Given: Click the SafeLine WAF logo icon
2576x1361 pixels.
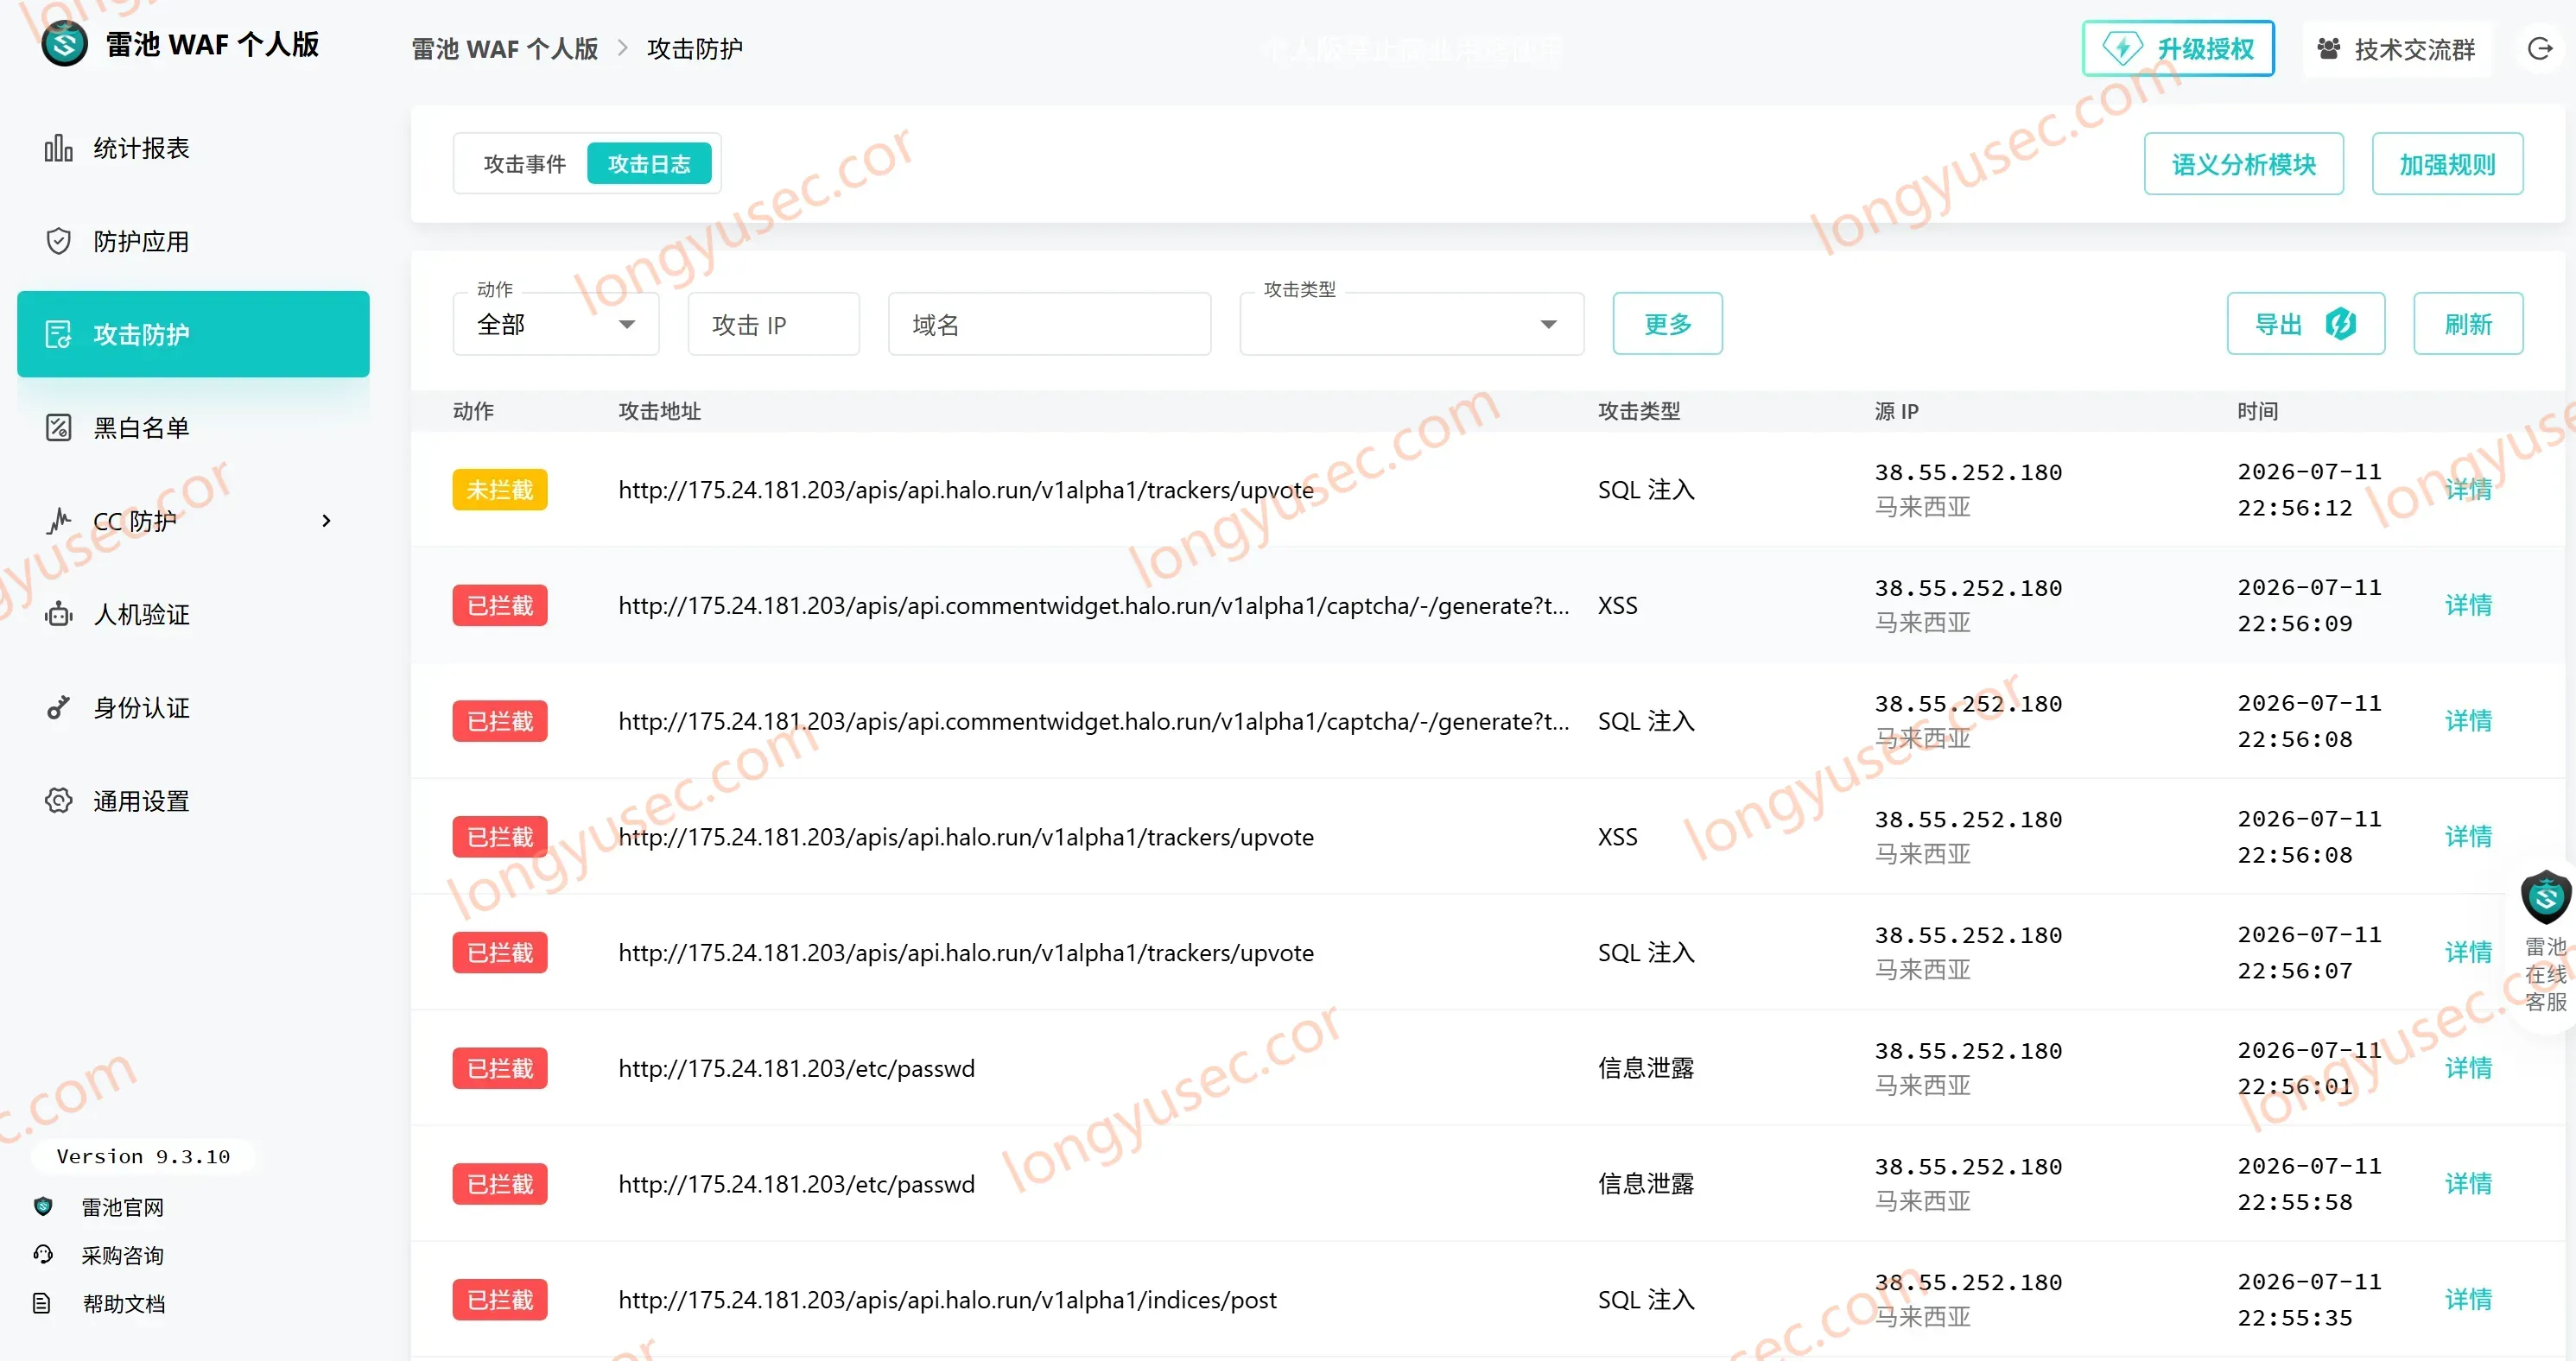Looking at the screenshot, I should 65,44.
